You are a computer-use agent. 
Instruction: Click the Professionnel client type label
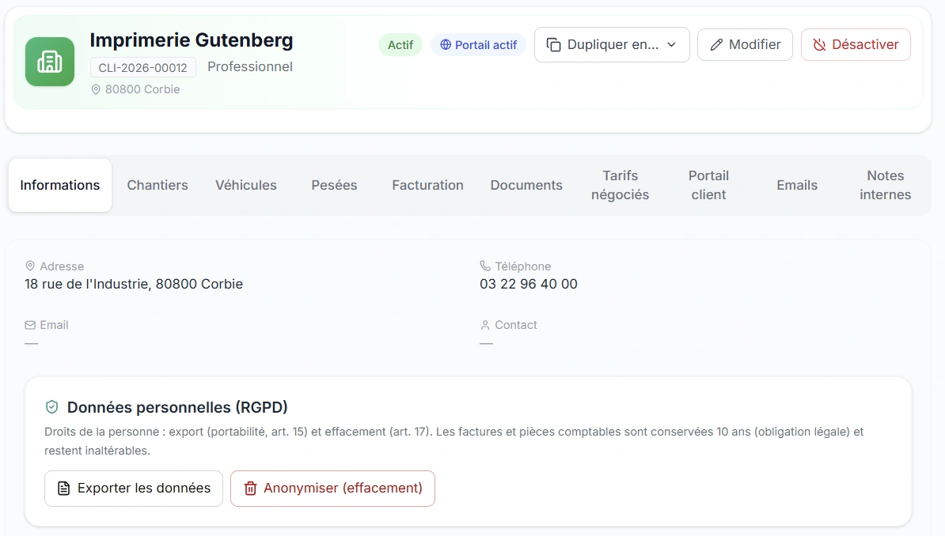pyautogui.click(x=250, y=67)
